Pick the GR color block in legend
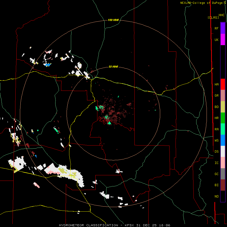This screenshot has height=227, width=227. click(x=223, y=95)
